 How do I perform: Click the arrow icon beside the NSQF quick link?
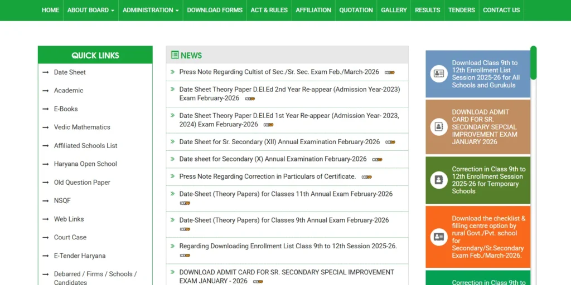46,200
